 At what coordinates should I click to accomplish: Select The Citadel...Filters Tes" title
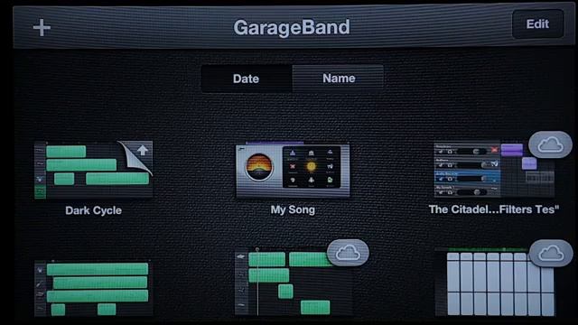494,209
